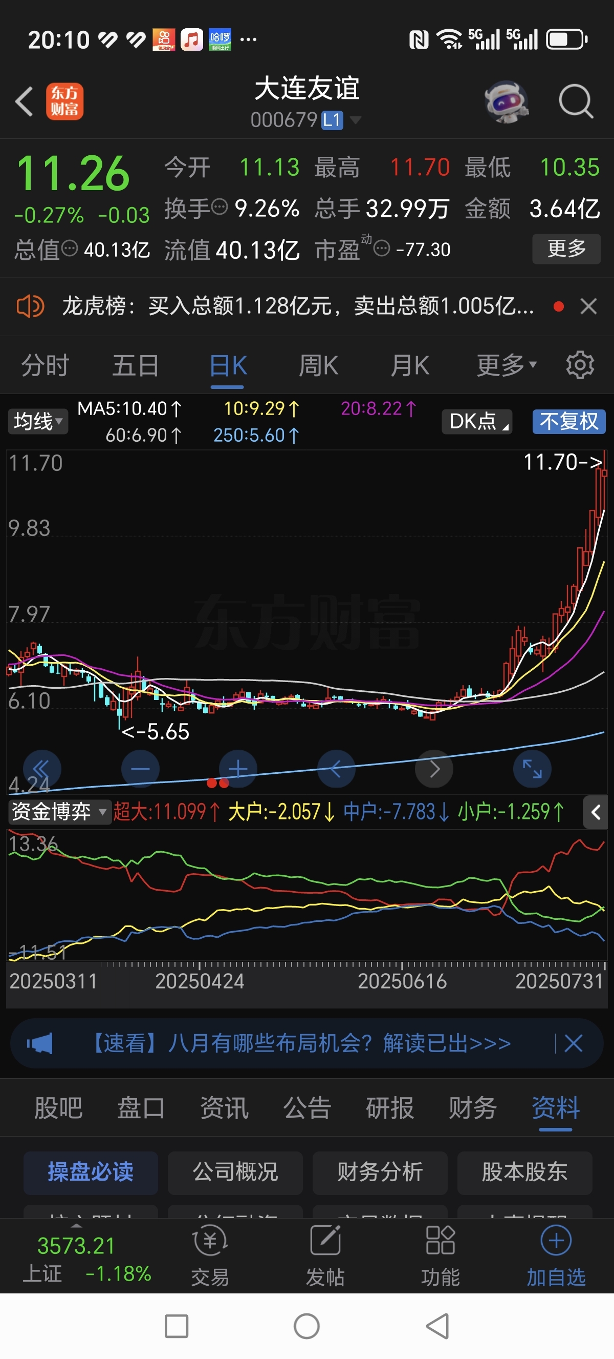Zoom in the K-line chart

point(238,769)
